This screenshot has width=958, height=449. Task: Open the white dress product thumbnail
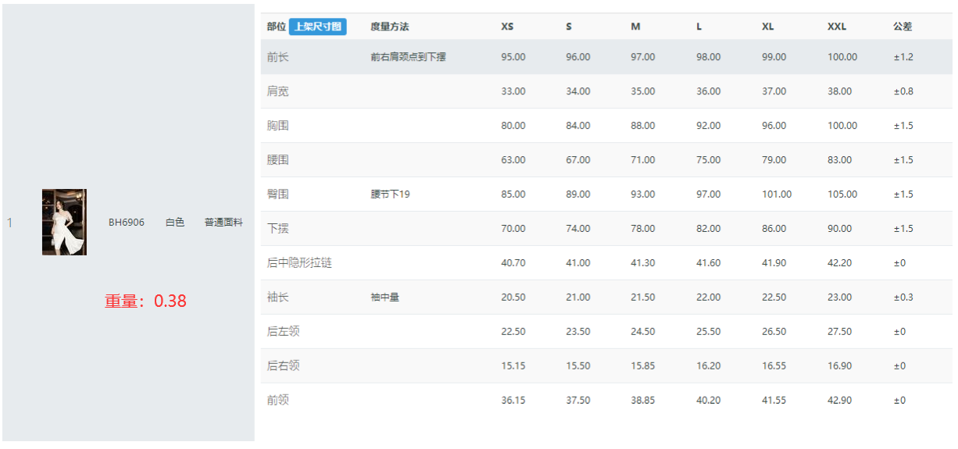pyautogui.click(x=64, y=222)
